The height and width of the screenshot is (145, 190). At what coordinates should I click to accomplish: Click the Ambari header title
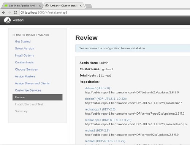click(x=18, y=20)
